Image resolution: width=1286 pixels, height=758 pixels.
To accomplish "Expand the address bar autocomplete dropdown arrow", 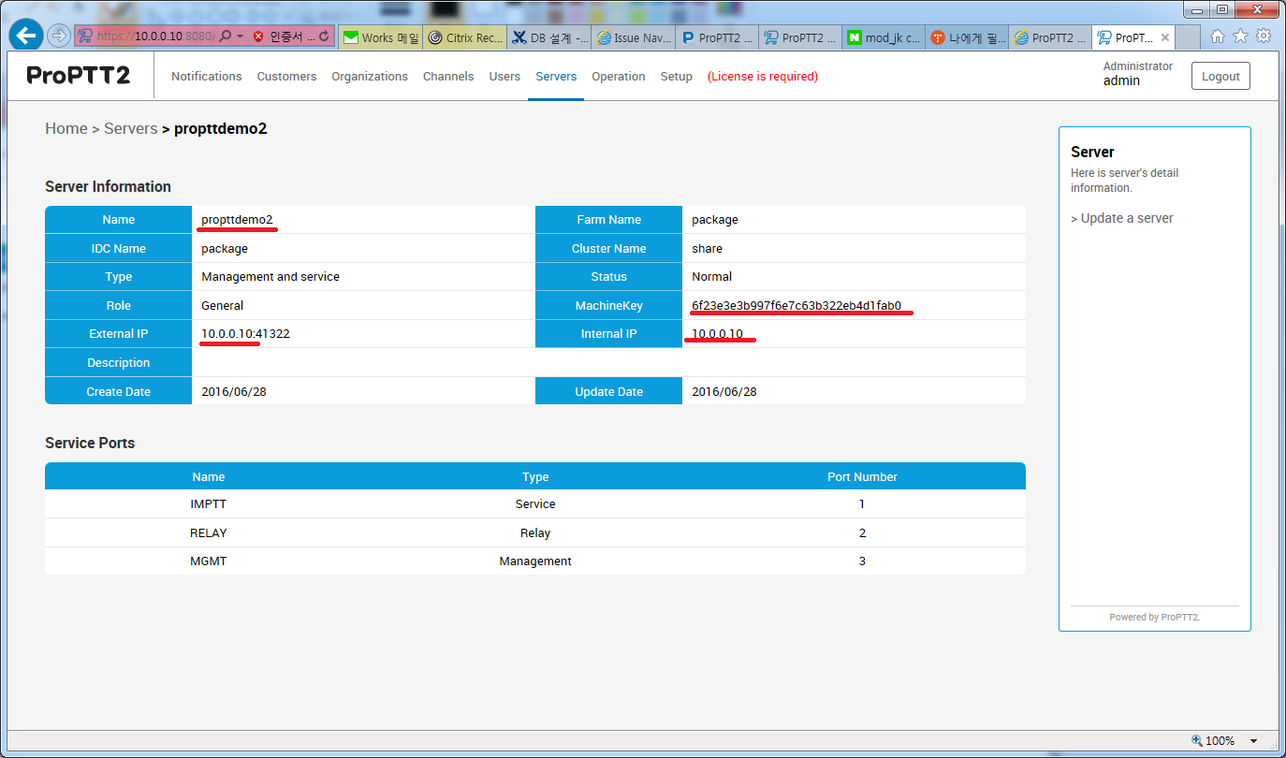I will (x=240, y=36).
